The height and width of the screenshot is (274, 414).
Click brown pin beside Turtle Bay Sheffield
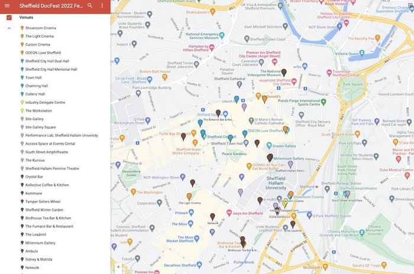183,136
